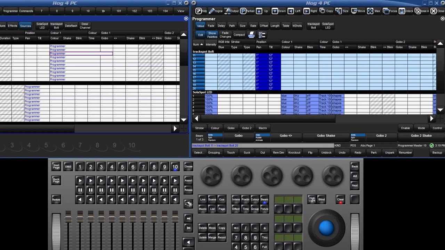
Task: Open the Grouping... toolbar menu
Action: (x=214, y=152)
